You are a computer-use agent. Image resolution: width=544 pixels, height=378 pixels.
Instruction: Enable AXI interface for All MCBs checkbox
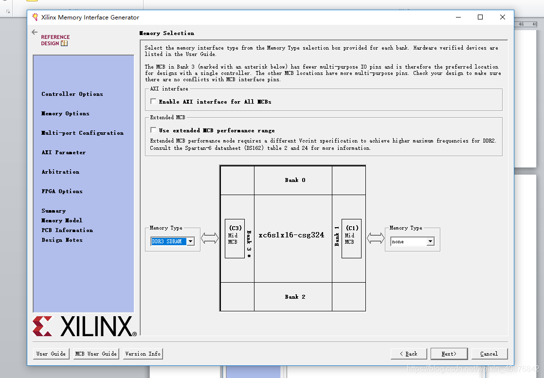(153, 101)
